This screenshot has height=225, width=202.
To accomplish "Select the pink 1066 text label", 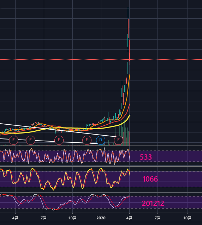I will (x=150, y=179).
